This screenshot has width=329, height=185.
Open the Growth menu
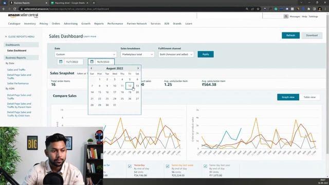point(86,24)
